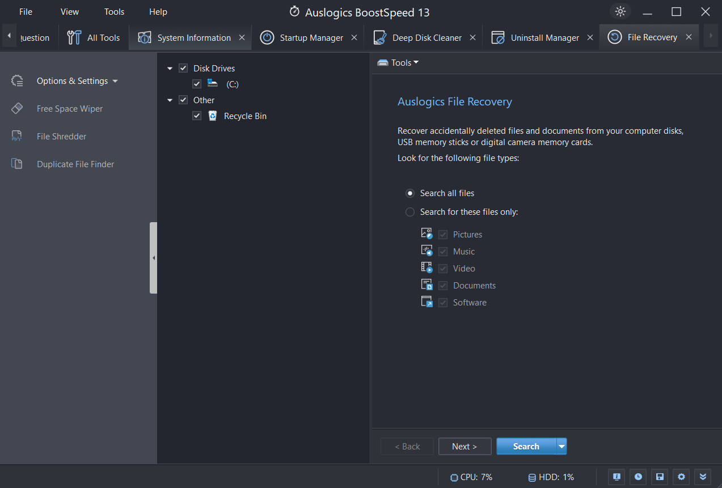Click the Free Space Wiper eraser icon

[x=17, y=108]
